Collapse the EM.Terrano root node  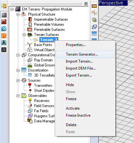(12, 9)
